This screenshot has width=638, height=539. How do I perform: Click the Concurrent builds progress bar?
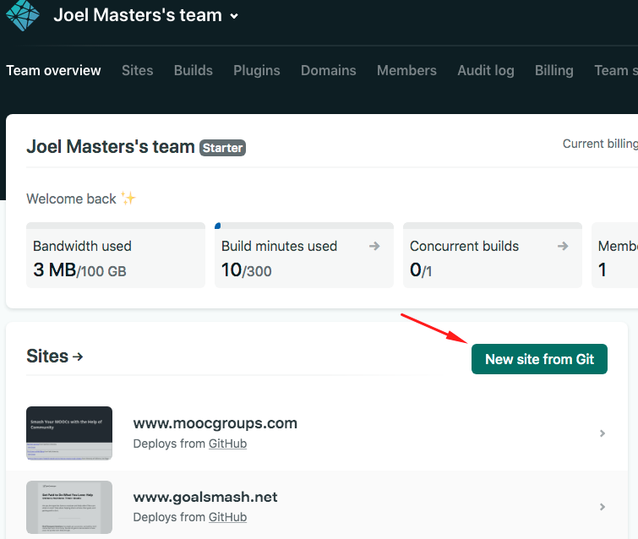(x=493, y=226)
